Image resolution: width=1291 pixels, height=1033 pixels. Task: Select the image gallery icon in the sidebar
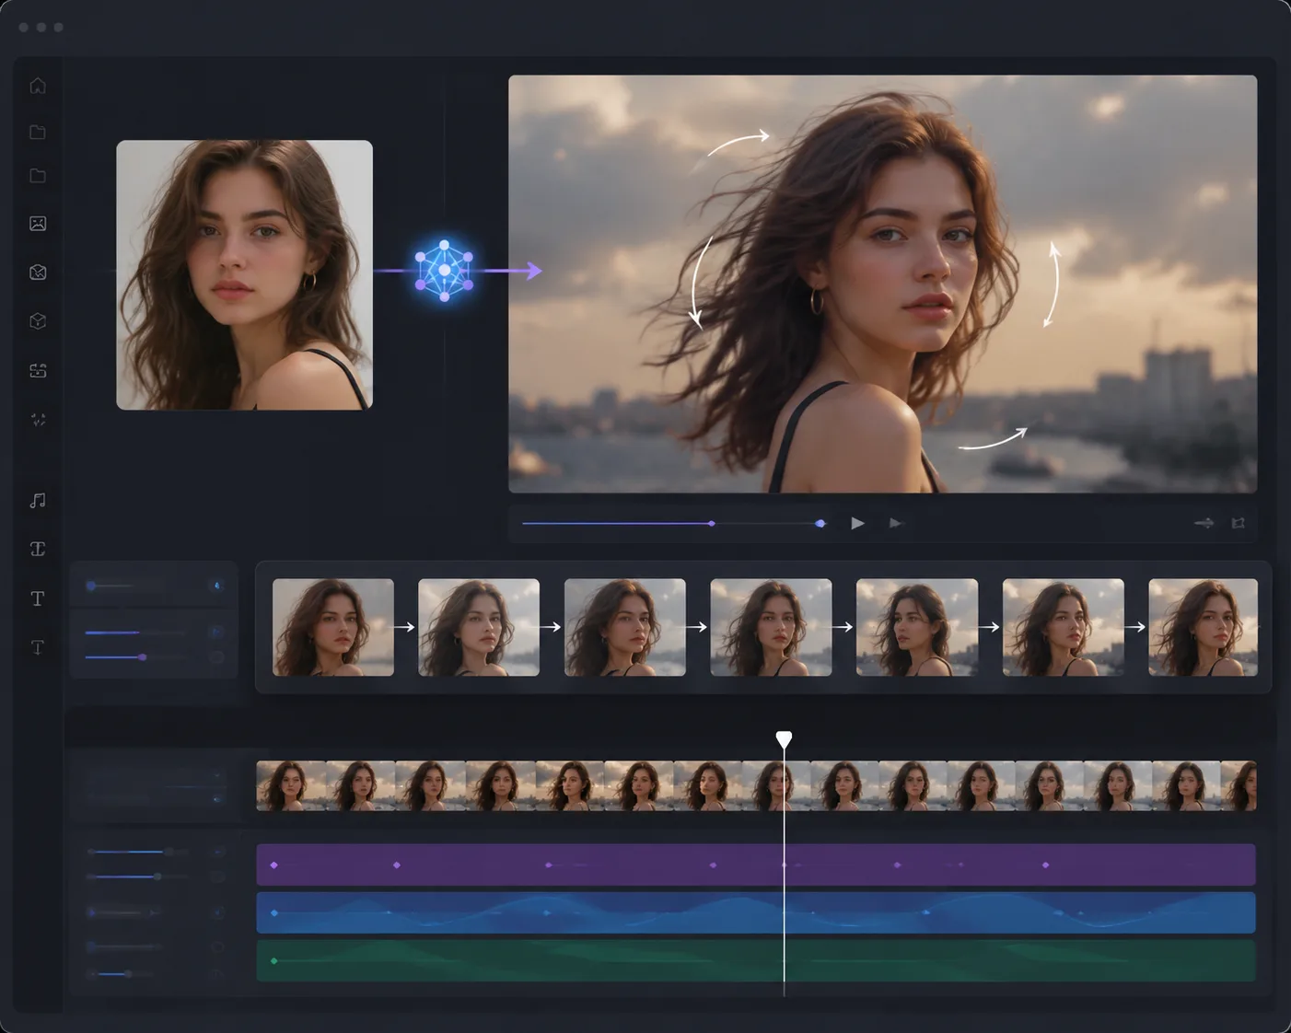(38, 224)
